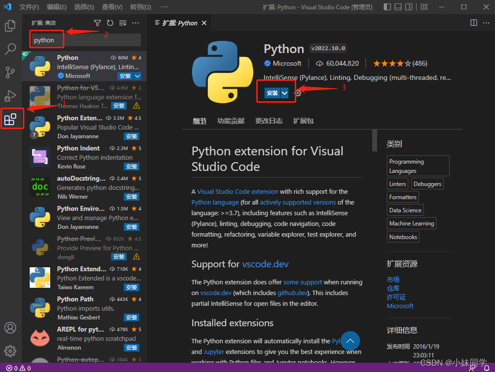The width and height of the screenshot is (495, 372).
Task: Open the Manage gear in activity bar
Action: coord(10,351)
